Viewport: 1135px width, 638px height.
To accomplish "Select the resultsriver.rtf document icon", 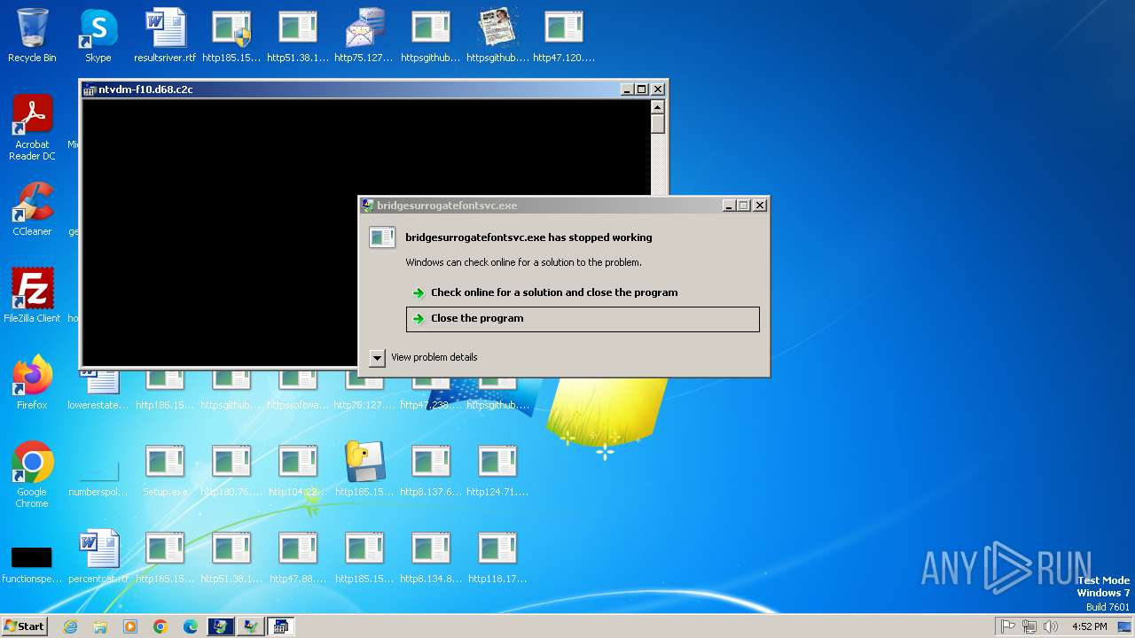I will [165, 35].
